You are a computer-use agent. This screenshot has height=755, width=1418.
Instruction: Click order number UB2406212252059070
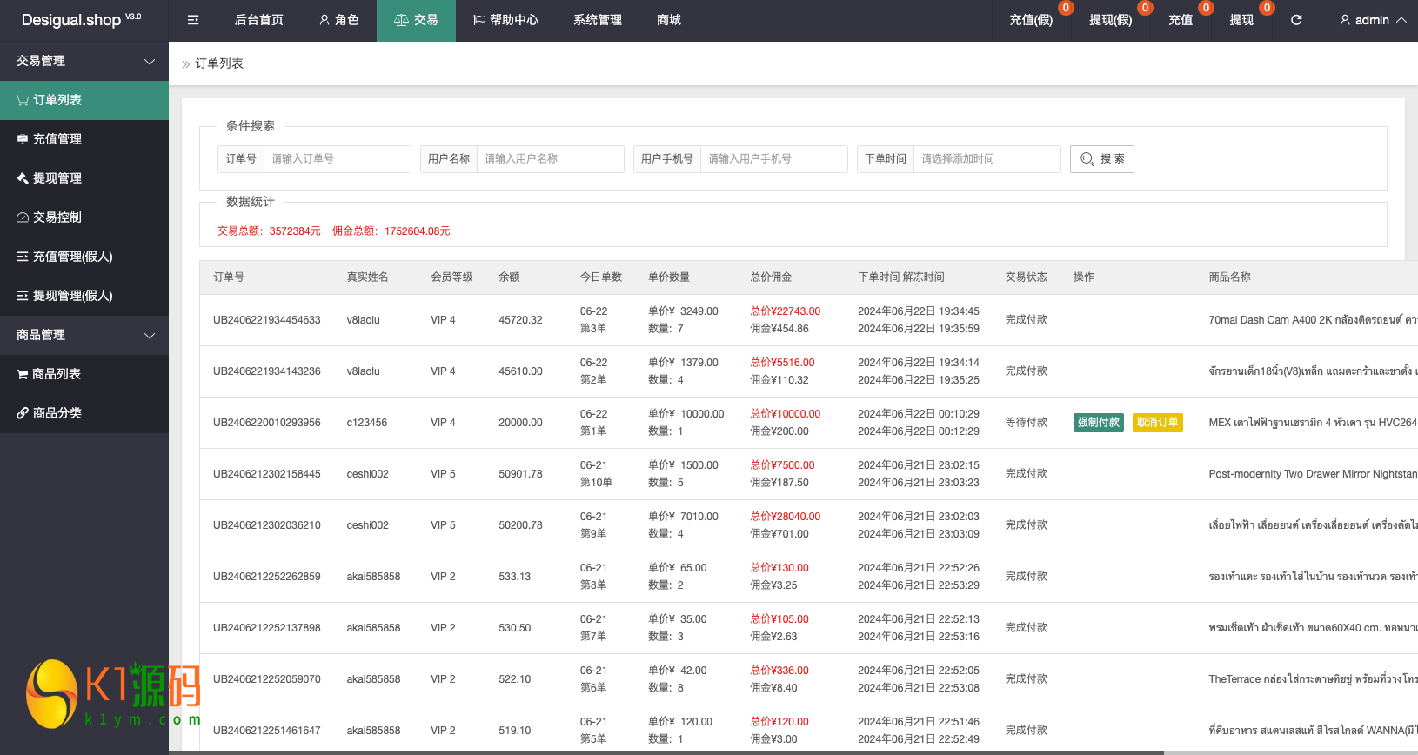pos(267,679)
